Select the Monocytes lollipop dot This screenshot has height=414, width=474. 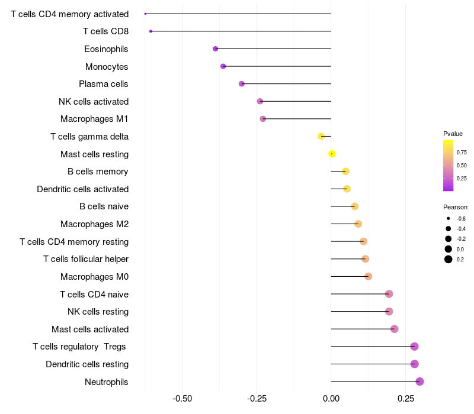click(x=223, y=66)
